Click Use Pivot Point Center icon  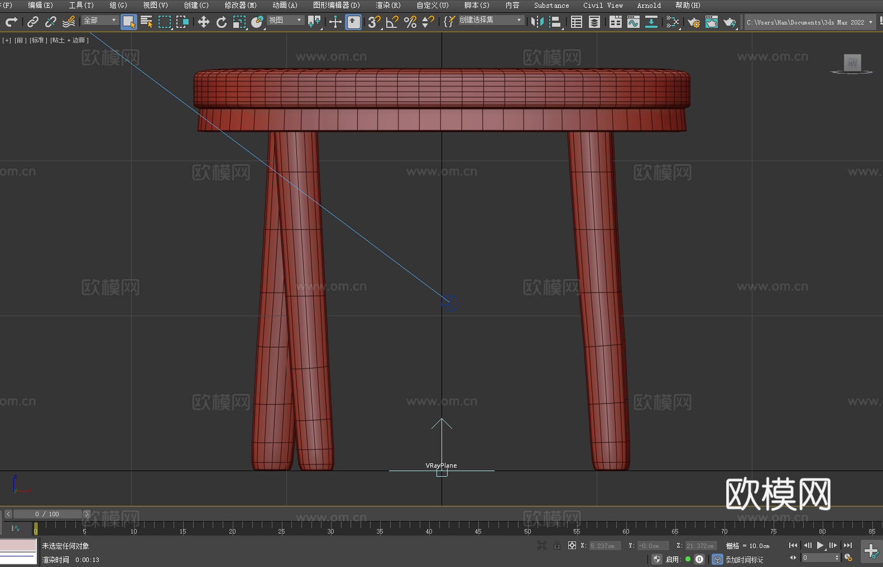click(315, 22)
